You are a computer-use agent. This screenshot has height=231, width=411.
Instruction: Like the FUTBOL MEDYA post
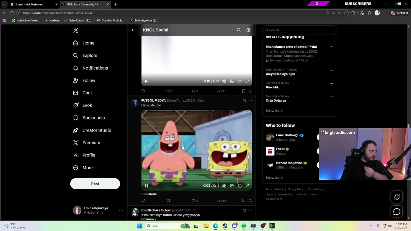tap(195, 201)
